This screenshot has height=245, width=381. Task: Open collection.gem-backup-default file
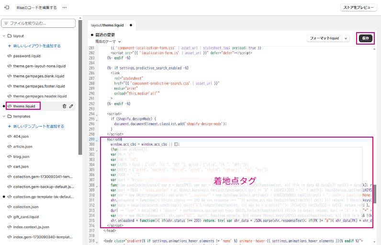pos(44,187)
